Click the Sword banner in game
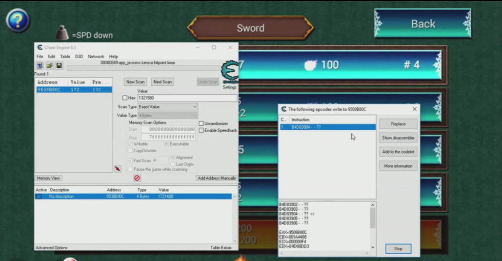This screenshot has width=502, height=261. tap(250, 28)
